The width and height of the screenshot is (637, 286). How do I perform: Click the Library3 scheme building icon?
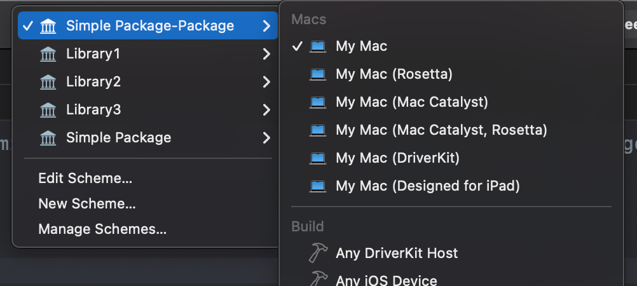click(x=48, y=110)
